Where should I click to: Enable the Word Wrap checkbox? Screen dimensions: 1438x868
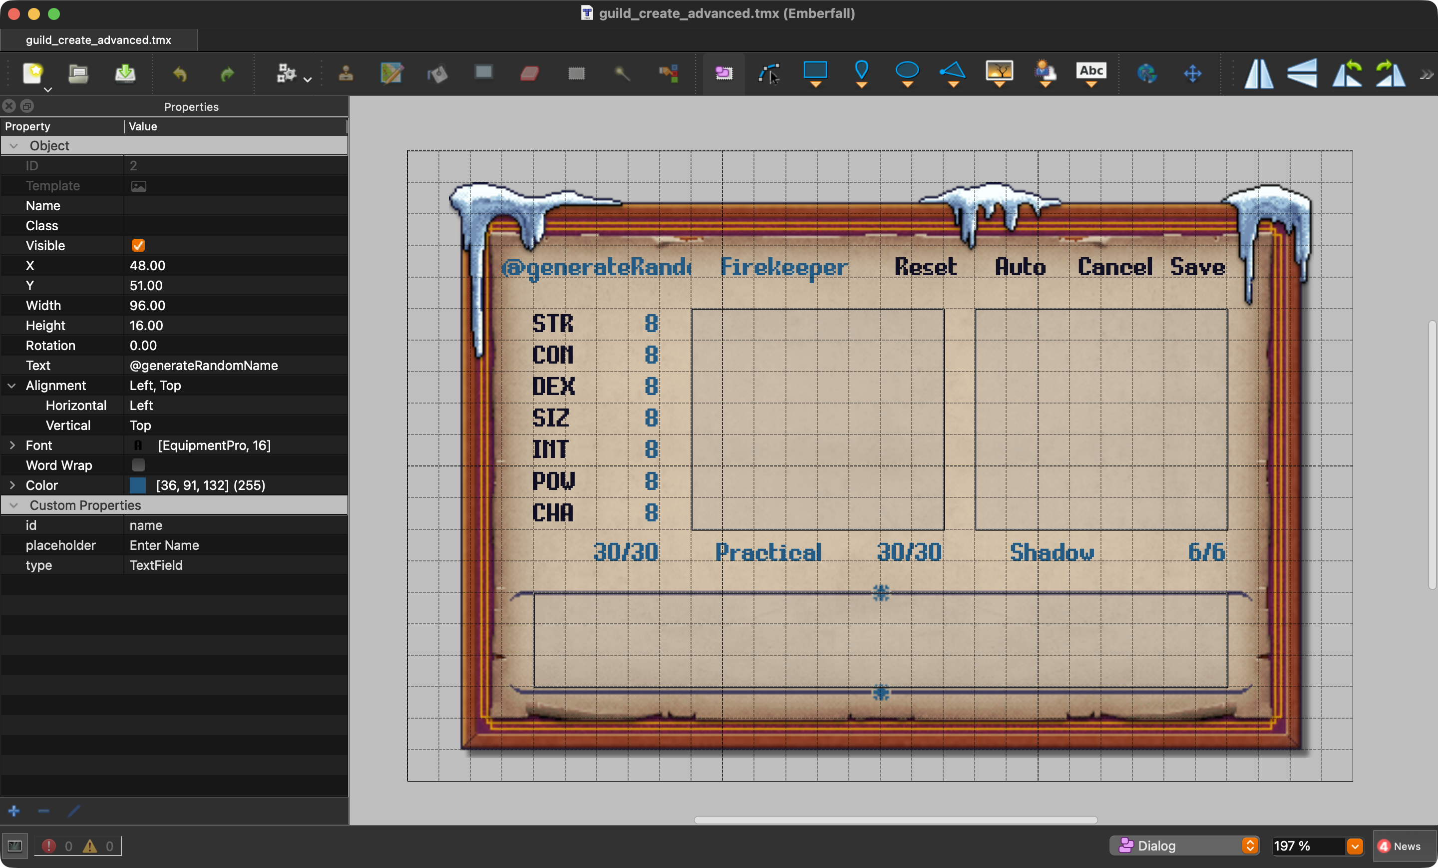[x=138, y=464]
